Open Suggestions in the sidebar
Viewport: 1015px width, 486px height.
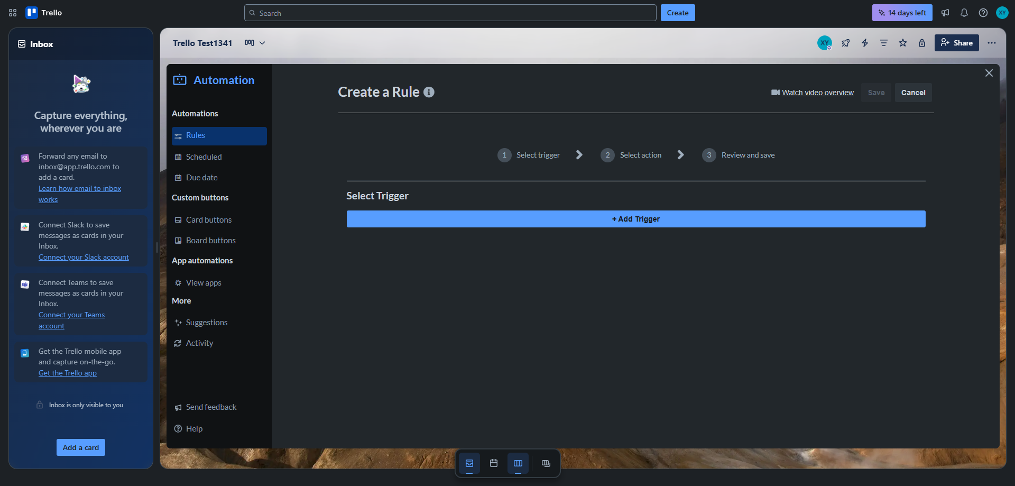point(219,323)
